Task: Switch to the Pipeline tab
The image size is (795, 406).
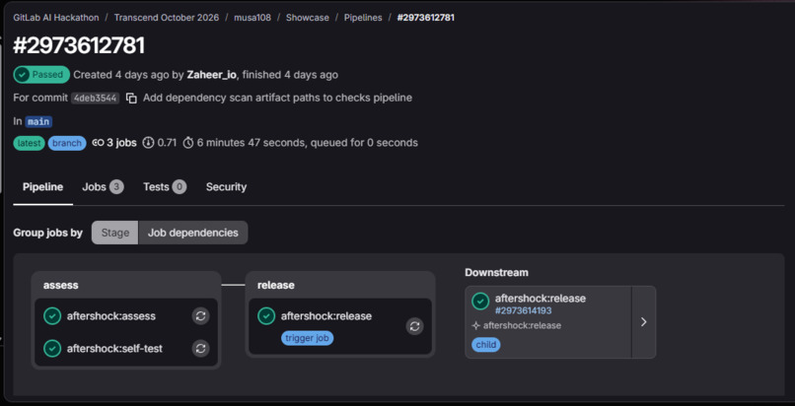Action: pos(43,187)
